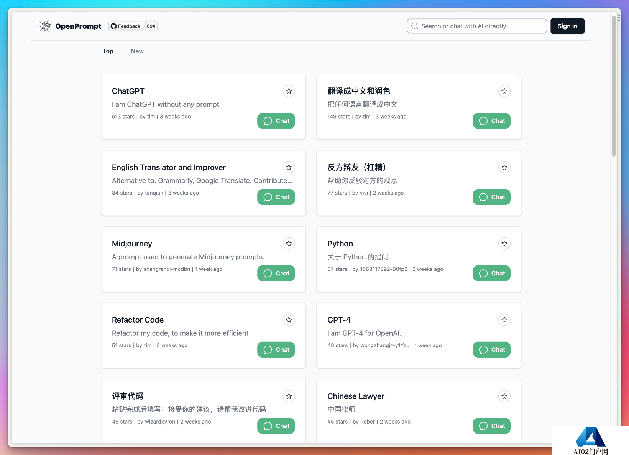Viewport: 629px width, 455px height.
Task: Switch to the New tab
Action: [137, 51]
